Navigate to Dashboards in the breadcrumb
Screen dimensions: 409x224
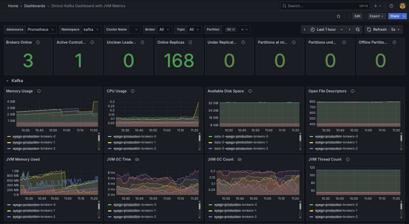click(x=35, y=6)
